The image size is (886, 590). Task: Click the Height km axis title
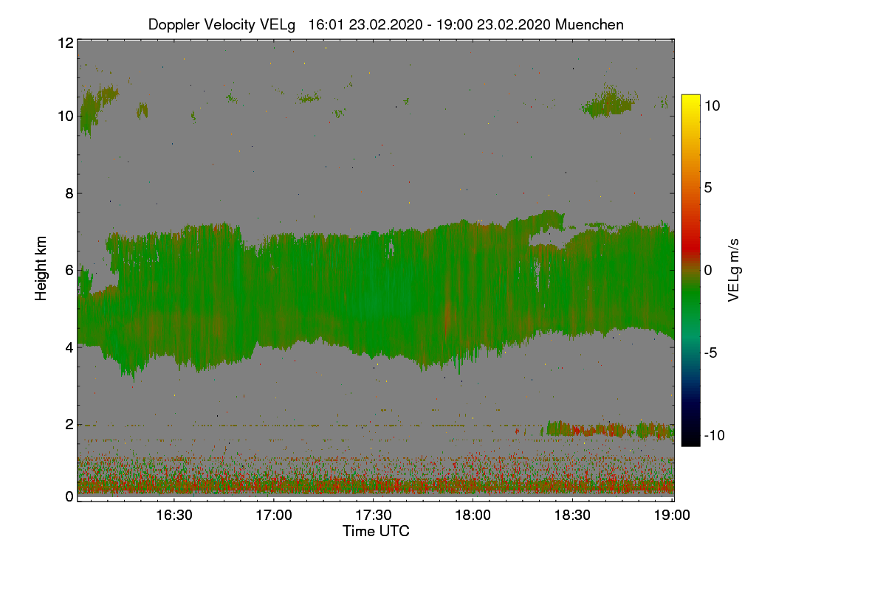point(41,269)
